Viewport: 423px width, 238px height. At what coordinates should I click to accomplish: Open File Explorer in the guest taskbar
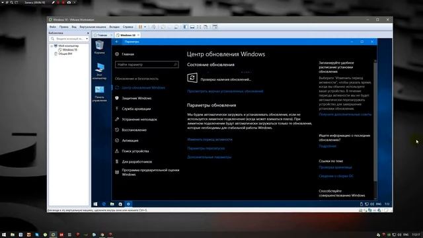coord(112,204)
